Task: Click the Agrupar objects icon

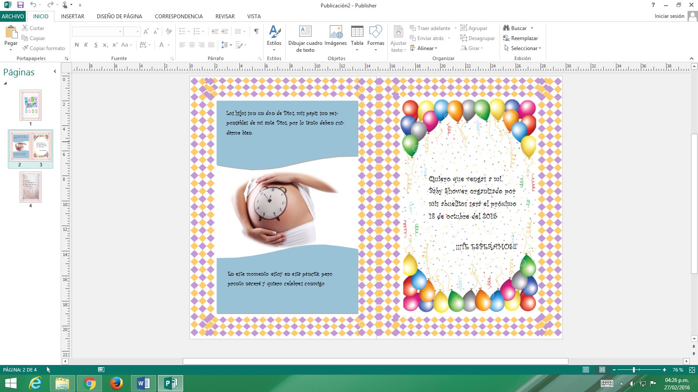Action: [465, 28]
